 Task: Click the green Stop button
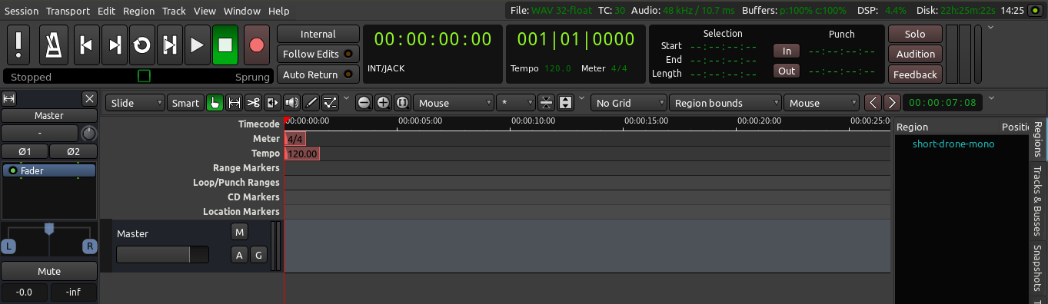click(x=225, y=45)
